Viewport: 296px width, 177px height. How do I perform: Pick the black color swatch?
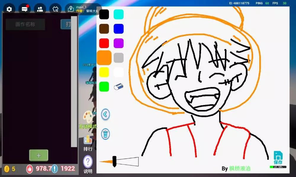pyautogui.click(x=104, y=14)
